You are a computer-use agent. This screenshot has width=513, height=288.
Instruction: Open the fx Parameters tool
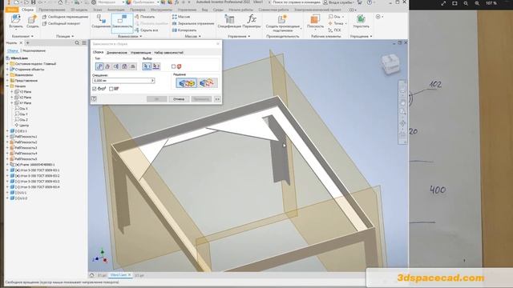tap(252, 22)
